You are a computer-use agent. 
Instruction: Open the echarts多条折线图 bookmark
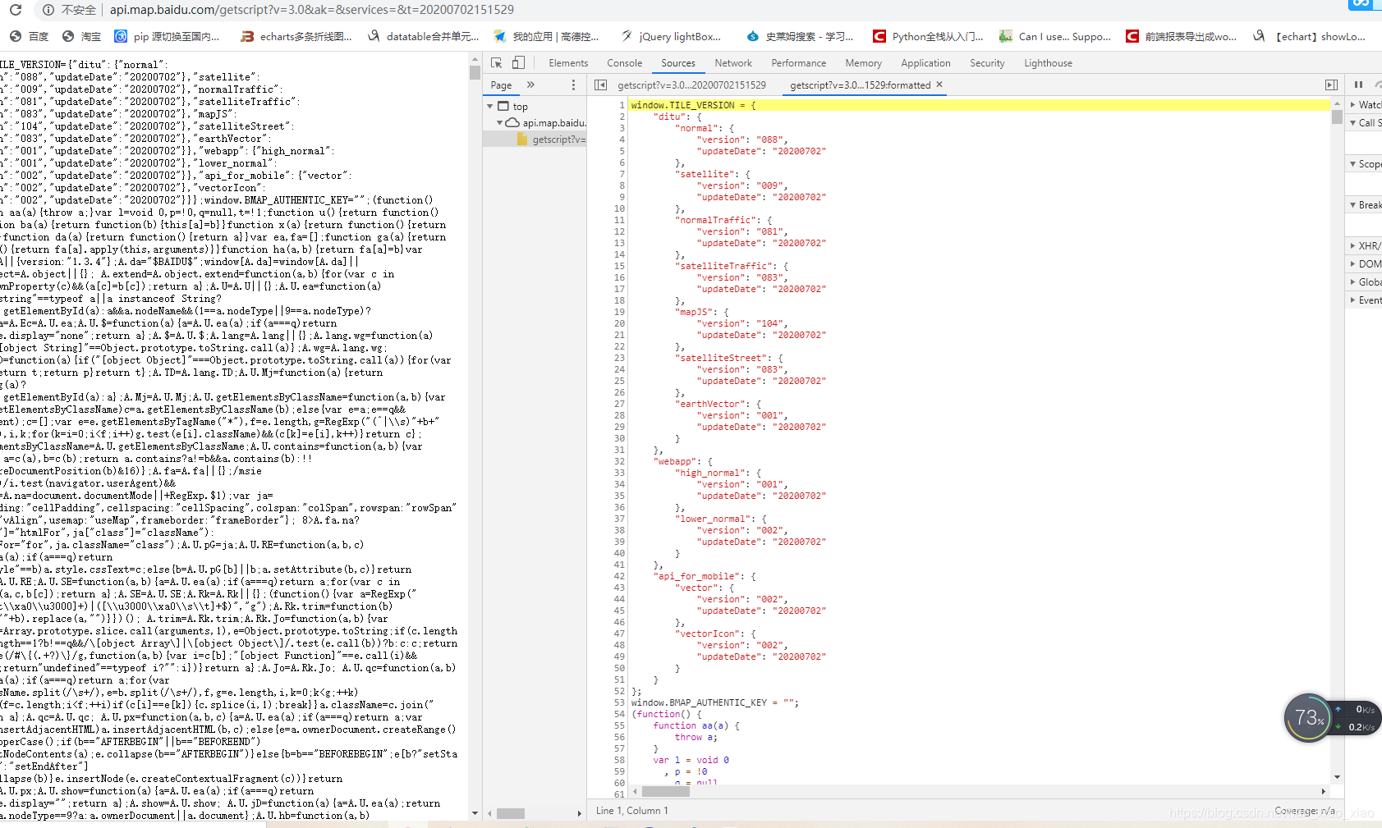tap(296, 36)
